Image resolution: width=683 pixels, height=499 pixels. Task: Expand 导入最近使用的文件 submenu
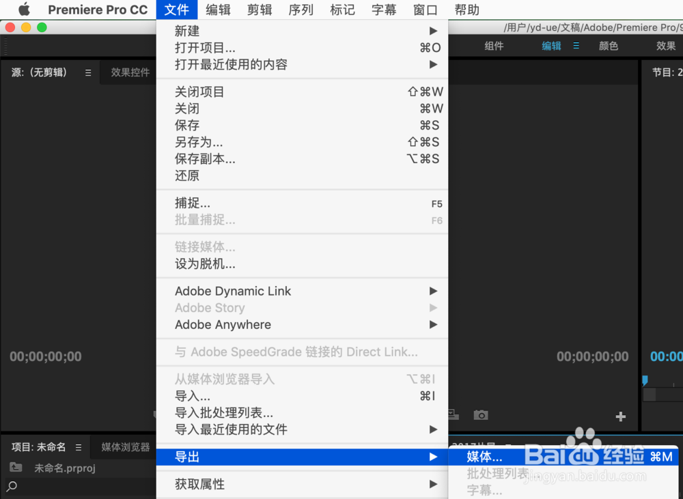[x=302, y=429]
